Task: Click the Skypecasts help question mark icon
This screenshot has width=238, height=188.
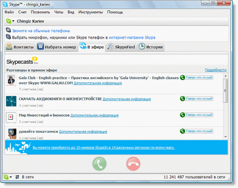Action: pos(35,59)
